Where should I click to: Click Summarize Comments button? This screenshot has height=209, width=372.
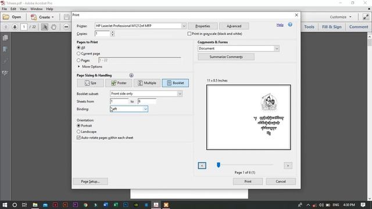[226, 57]
